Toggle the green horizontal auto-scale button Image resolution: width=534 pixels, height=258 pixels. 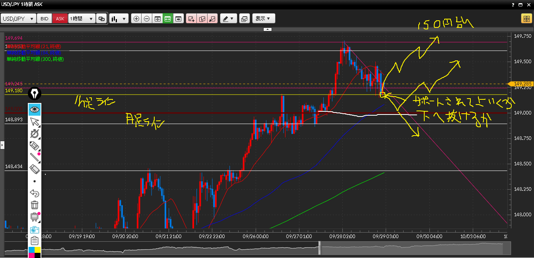tap(168, 19)
